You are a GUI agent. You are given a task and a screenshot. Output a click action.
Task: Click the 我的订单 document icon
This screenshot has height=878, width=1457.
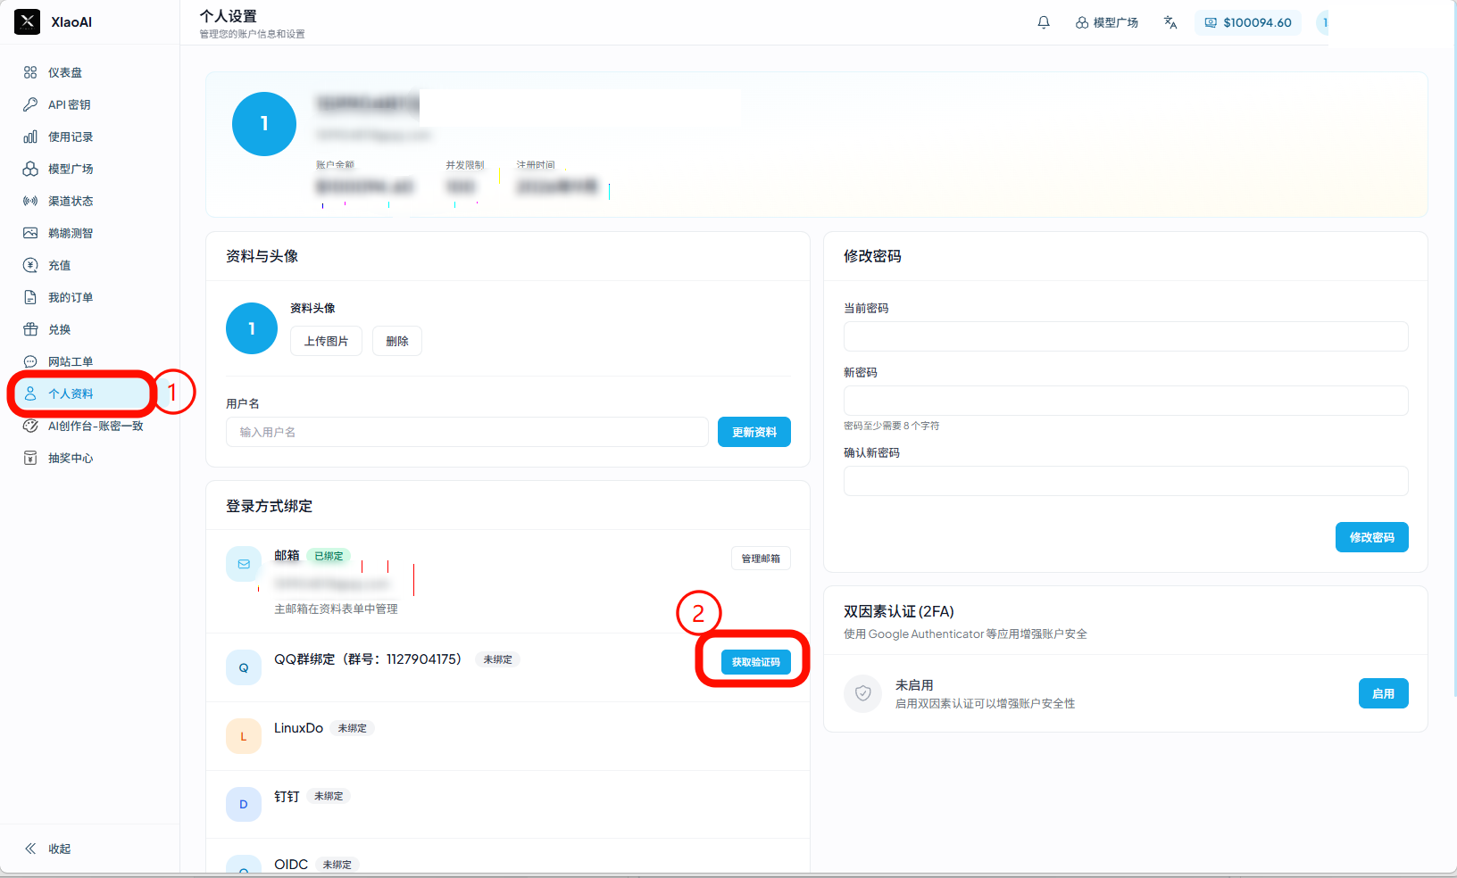(30, 297)
